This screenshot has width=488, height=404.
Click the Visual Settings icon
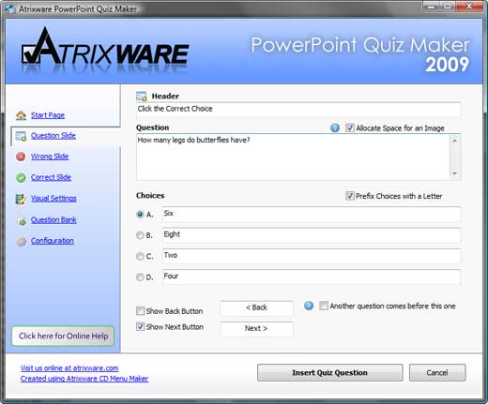click(21, 199)
